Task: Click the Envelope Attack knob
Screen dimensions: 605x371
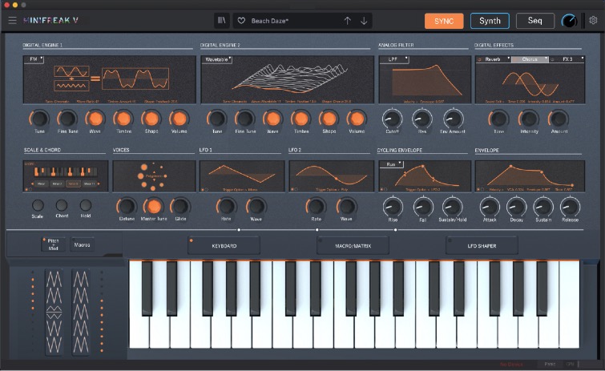Action: [x=490, y=207]
